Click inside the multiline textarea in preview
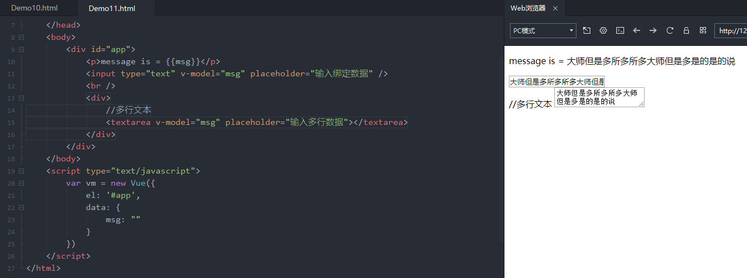This screenshot has height=278, width=747. (x=599, y=97)
